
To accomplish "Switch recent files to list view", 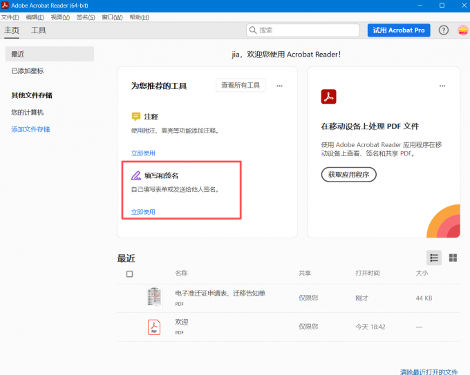I will (x=434, y=258).
